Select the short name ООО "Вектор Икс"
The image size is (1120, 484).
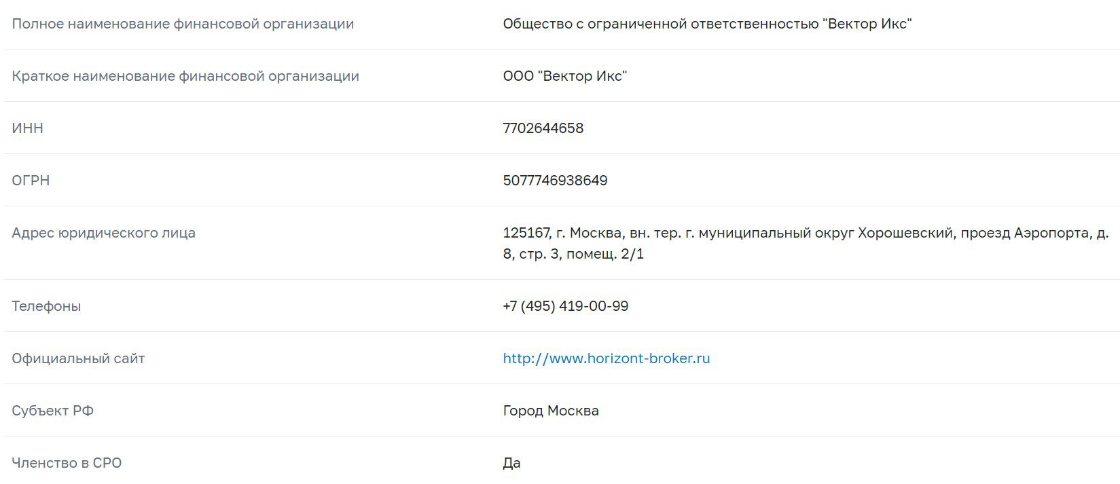[x=564, y=76]
